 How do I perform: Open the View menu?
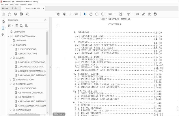[11, 5]
